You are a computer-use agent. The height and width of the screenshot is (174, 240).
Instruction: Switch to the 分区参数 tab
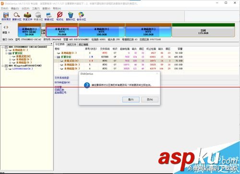tap(60, 44)
